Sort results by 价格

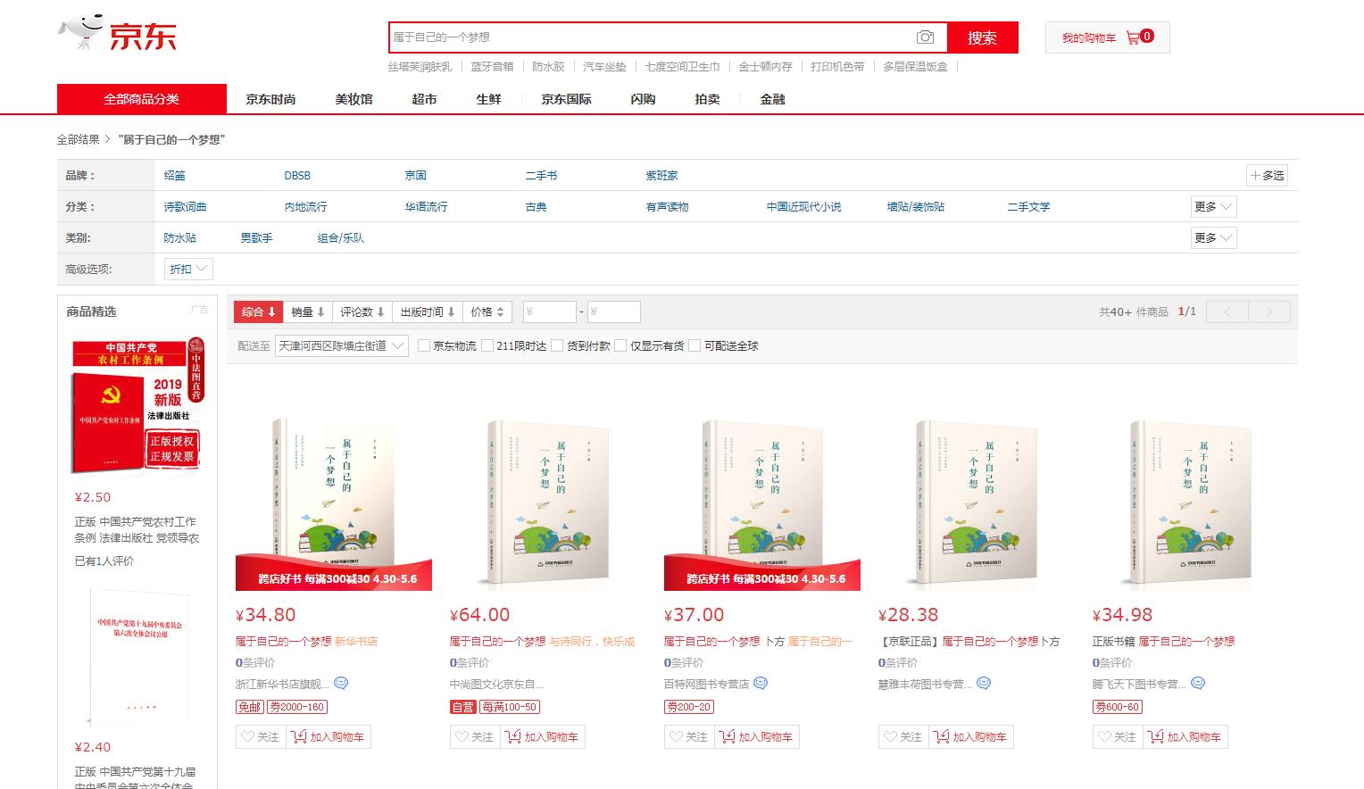coord(487,311)
